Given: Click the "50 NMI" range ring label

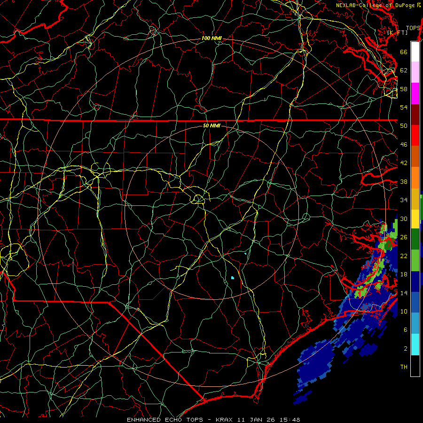Looking at the screenshot, I should 211,125.
